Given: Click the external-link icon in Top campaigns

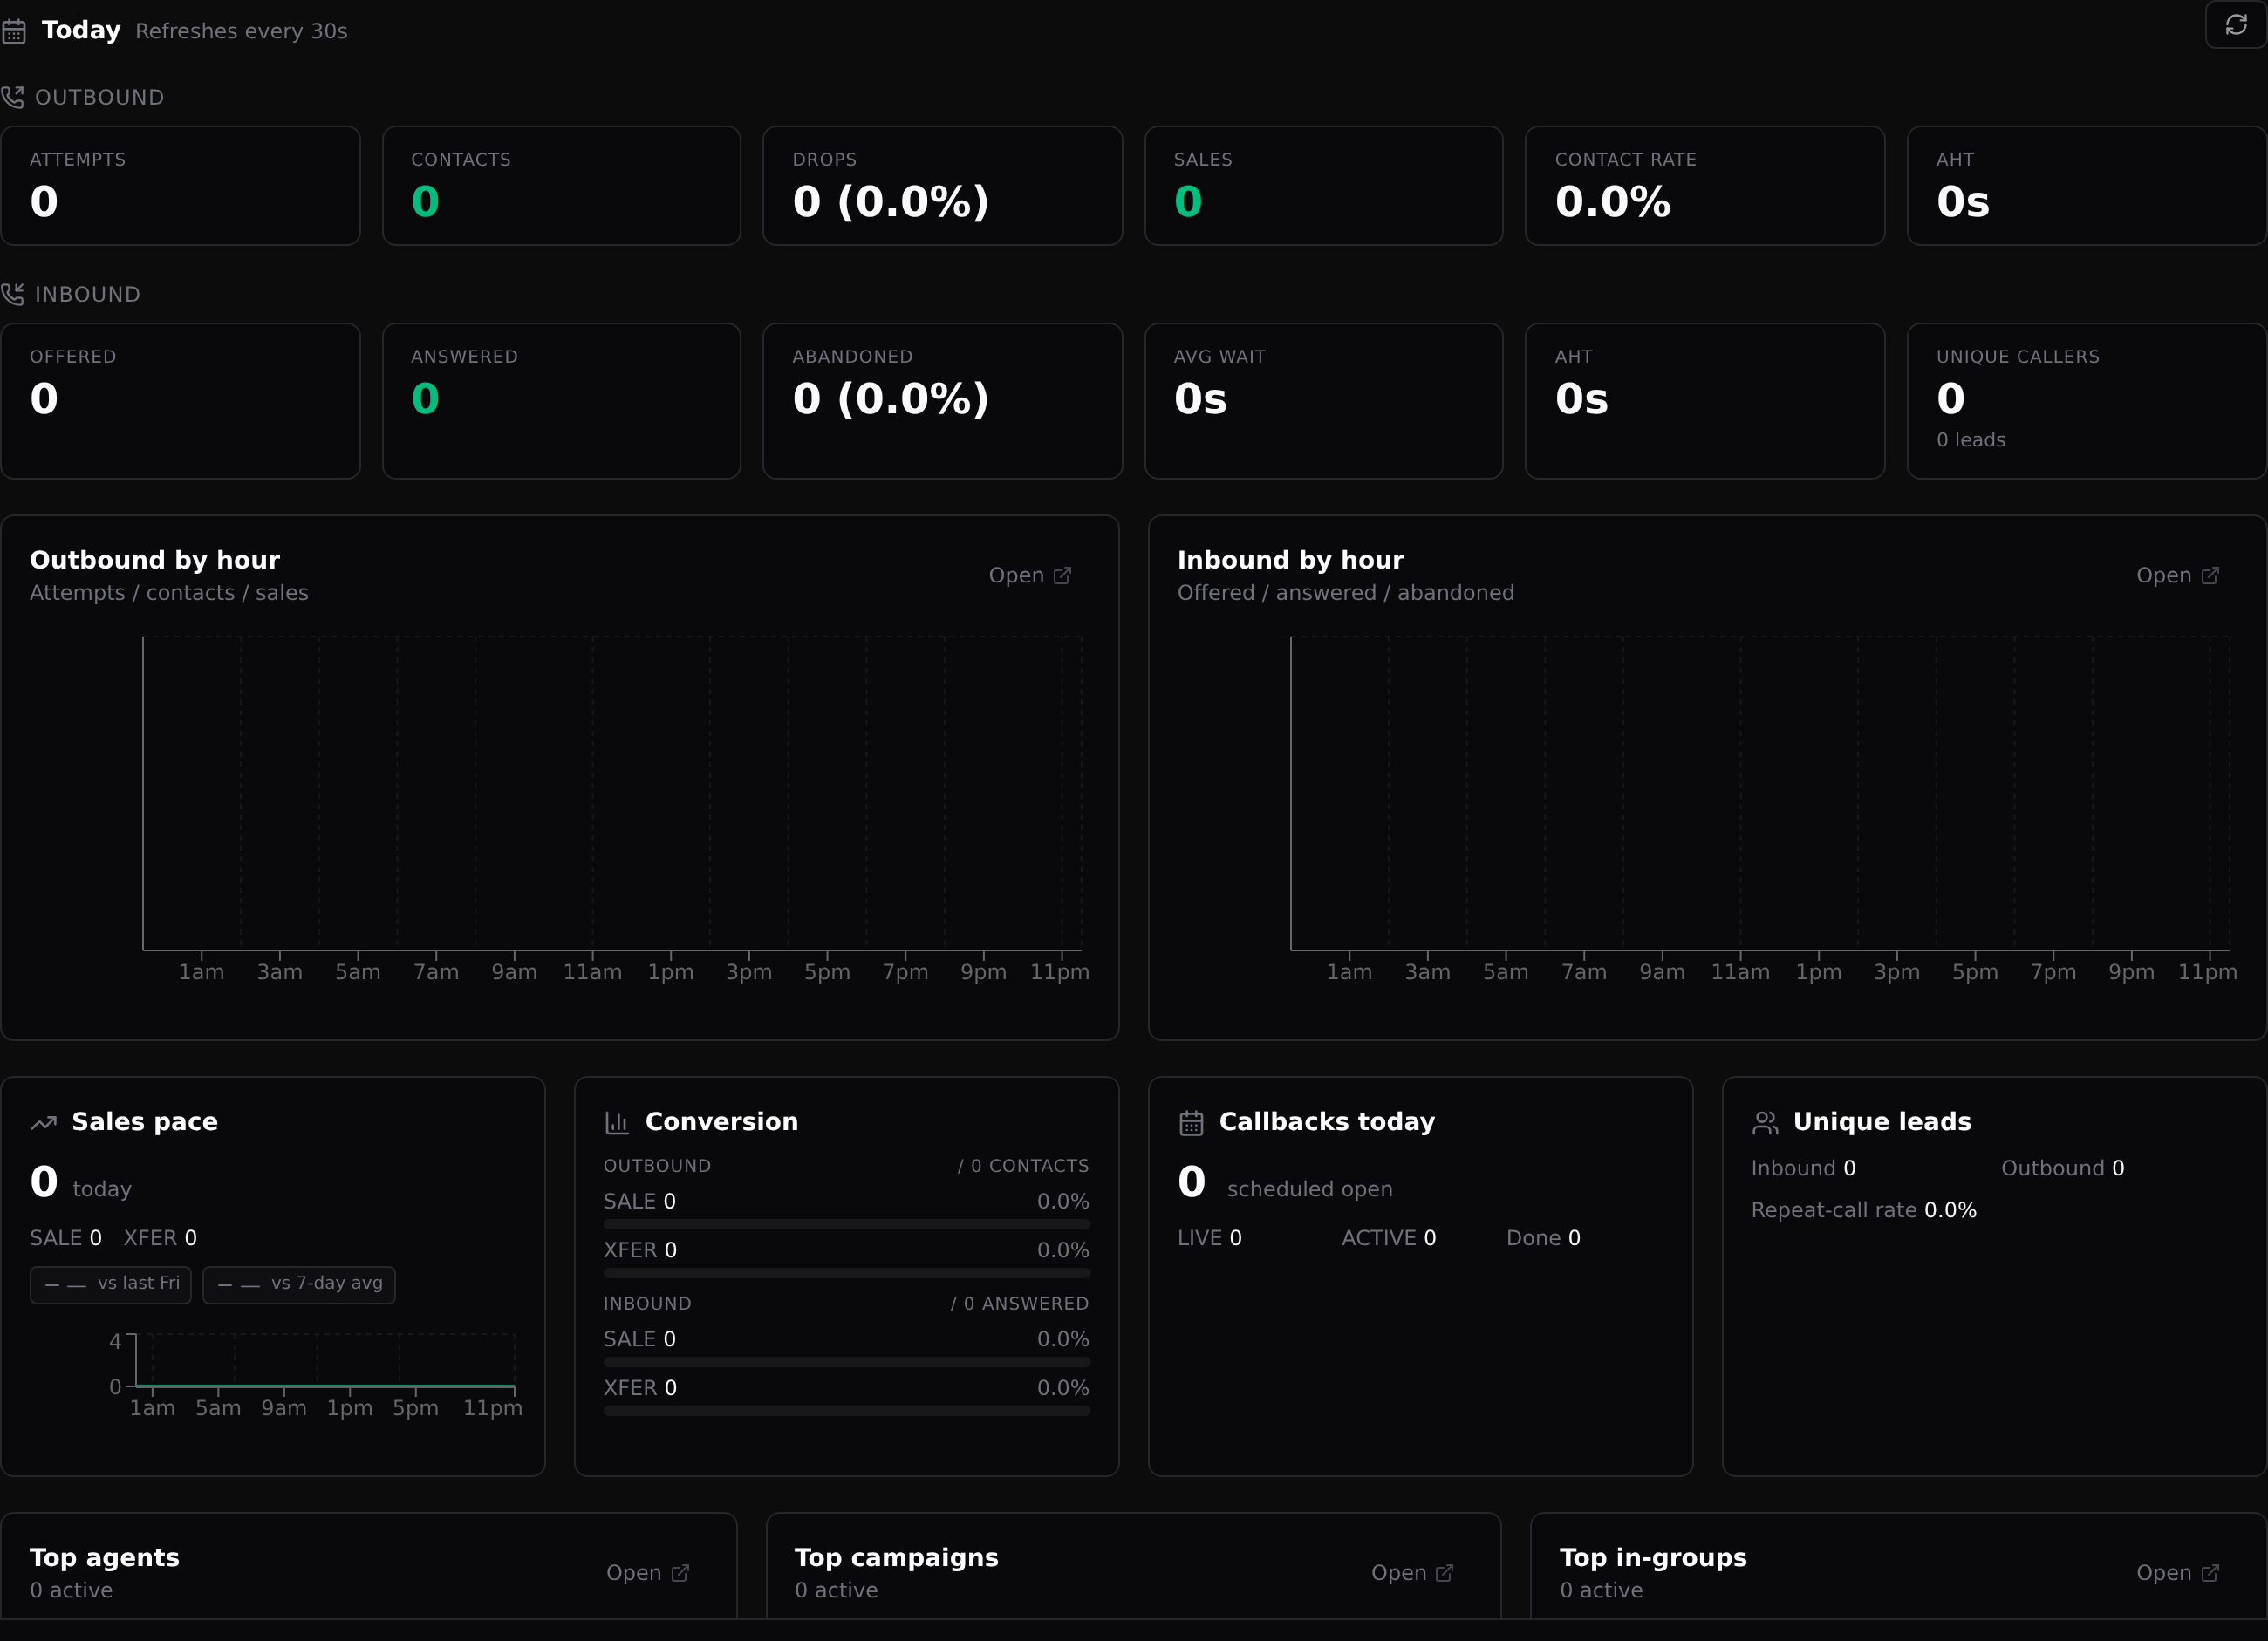Looking at the screenshot, I should tap(1444, 1573).
